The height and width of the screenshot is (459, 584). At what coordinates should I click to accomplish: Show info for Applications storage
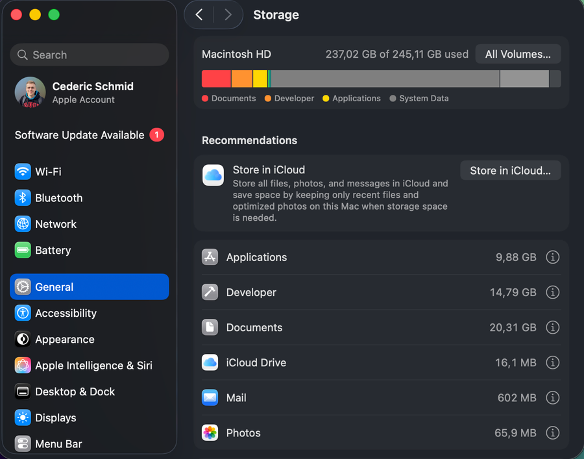(553, 257)
